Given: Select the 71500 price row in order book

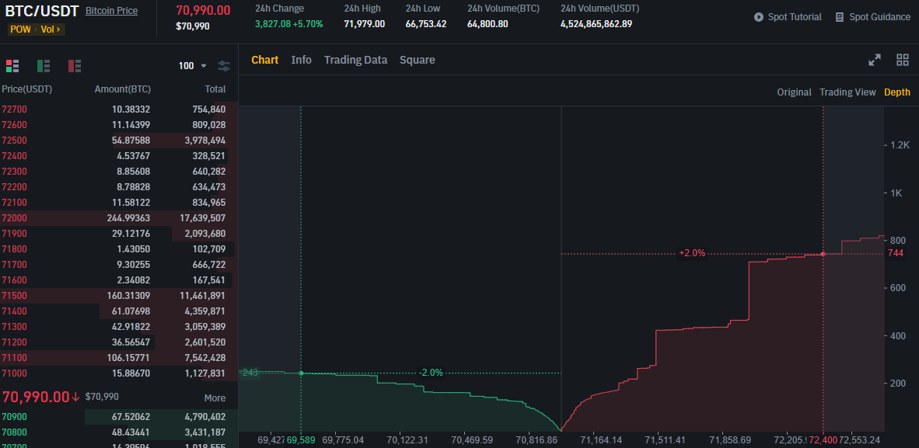Looking at the screenshot, I should [x=117, y=296].
